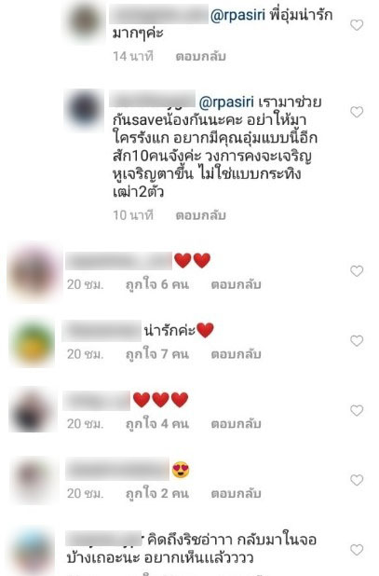Open avatar of คิดถึงริชอ่าาา commenter
Viewport: 379px width, 576px height.
click(x=33, y=551)
